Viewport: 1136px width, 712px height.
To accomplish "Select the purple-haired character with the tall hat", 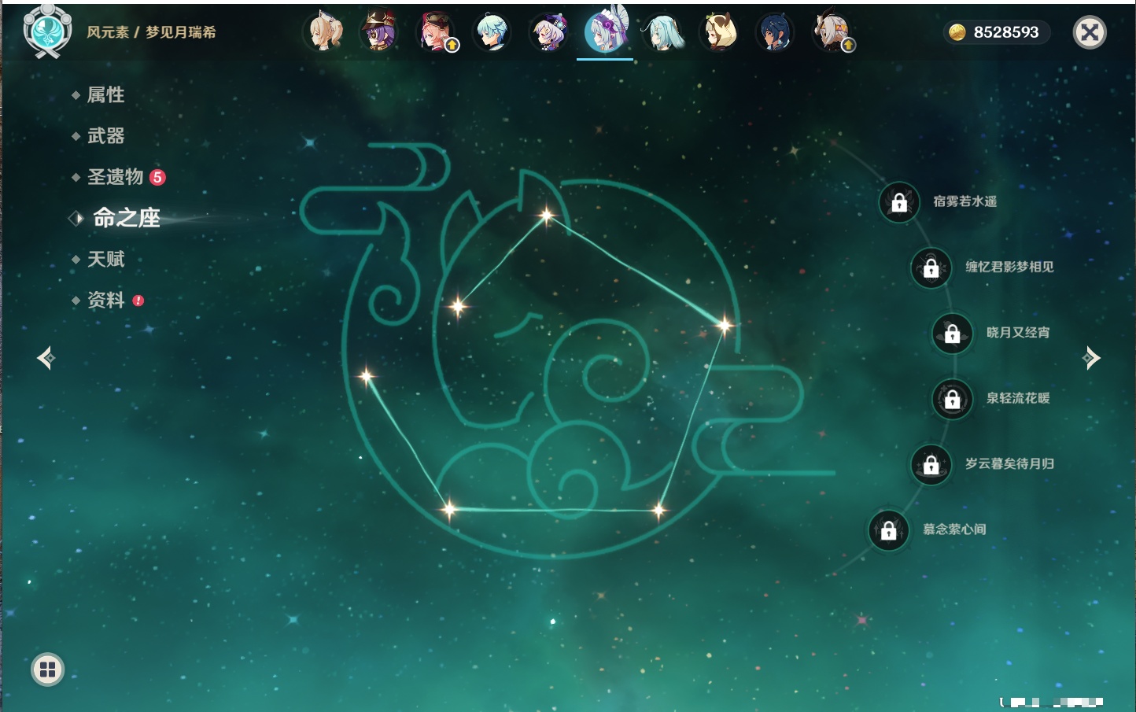I will [x=378, y=32].
